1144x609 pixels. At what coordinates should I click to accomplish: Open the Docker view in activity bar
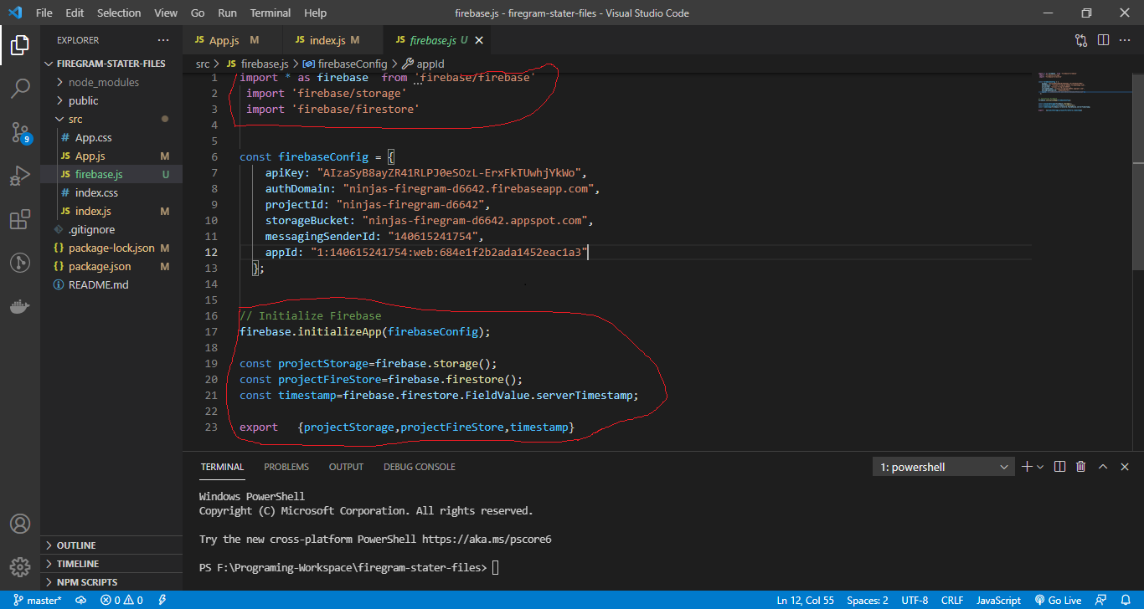(20, 306)
